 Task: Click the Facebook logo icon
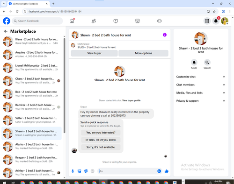[x=7, y=21]
